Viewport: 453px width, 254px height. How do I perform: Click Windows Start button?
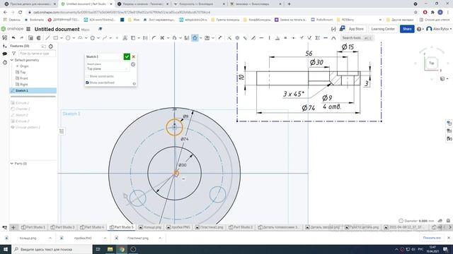[x=6, y=249]
